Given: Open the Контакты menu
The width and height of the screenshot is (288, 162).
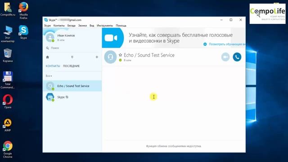Looking at the screenshot, I should click(x=59, y=26).
